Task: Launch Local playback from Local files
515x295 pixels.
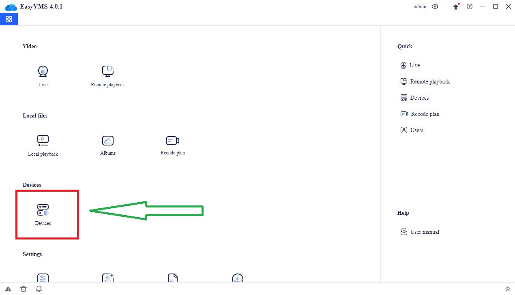Action: (43, 141)
